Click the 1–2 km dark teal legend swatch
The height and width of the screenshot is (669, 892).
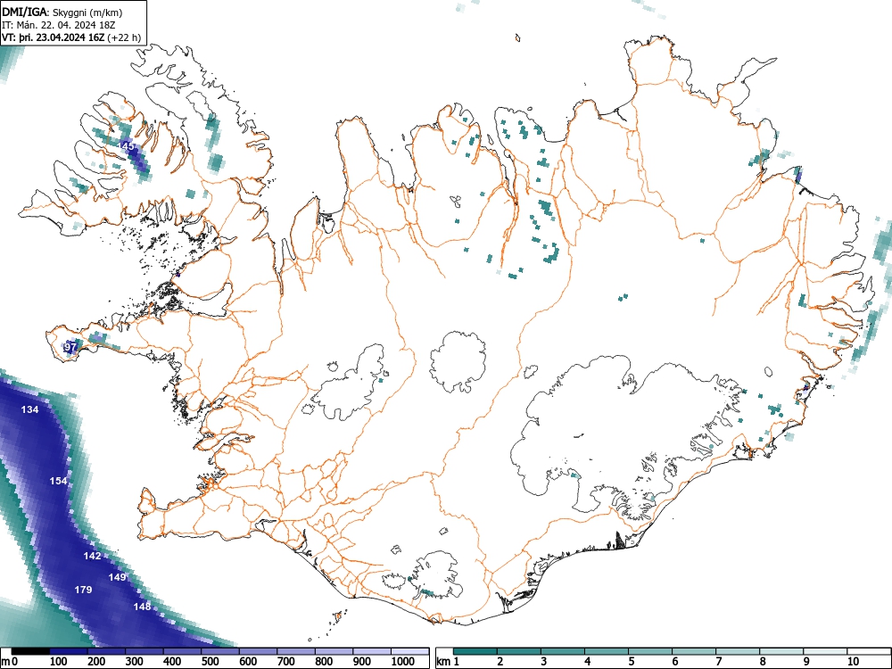(475, 651)
